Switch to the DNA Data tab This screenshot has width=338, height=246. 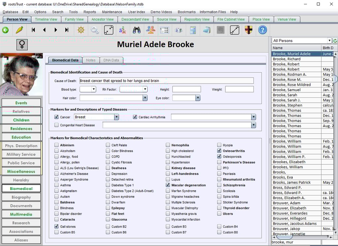coord(111,60)
